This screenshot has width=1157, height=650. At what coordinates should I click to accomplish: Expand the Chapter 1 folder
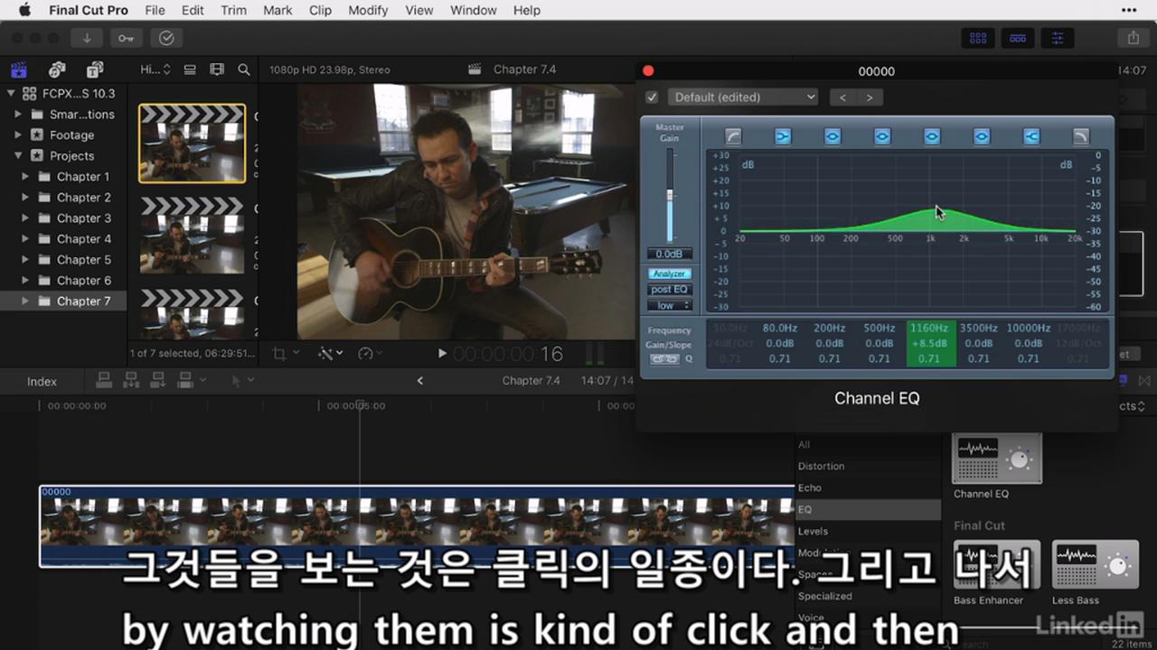pyautogui.click(x=25, y=177)
